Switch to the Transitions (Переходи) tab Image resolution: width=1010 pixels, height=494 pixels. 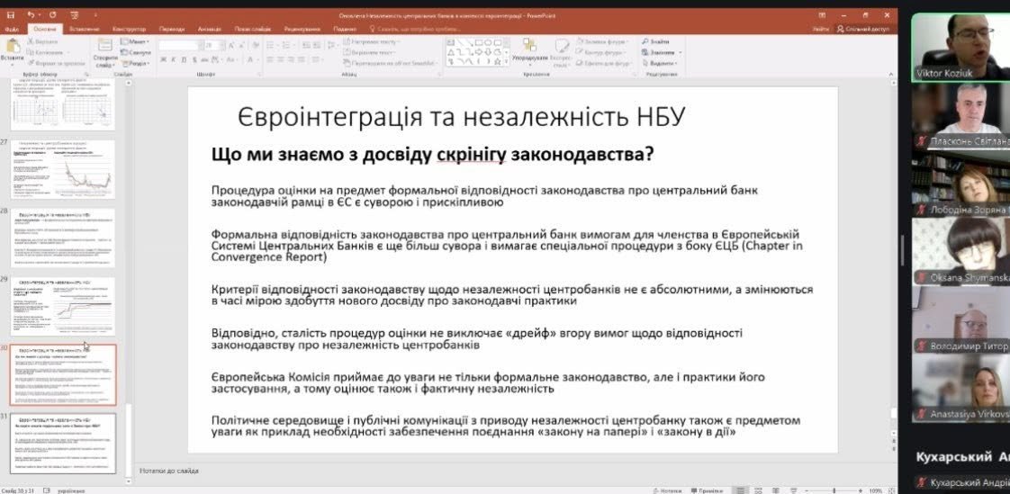tap(171, 29)
